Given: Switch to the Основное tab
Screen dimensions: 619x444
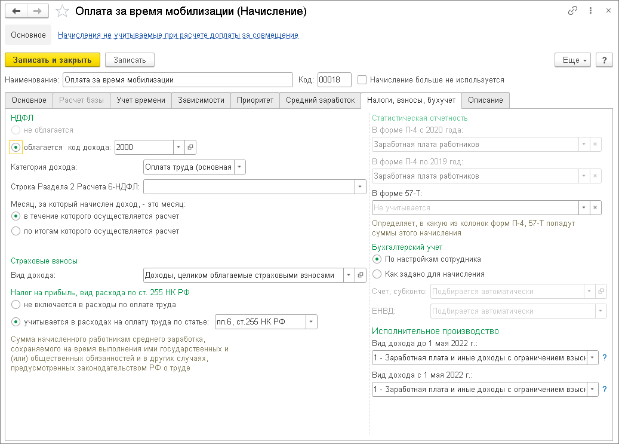Looking at the screenshot, I should 29,100.
